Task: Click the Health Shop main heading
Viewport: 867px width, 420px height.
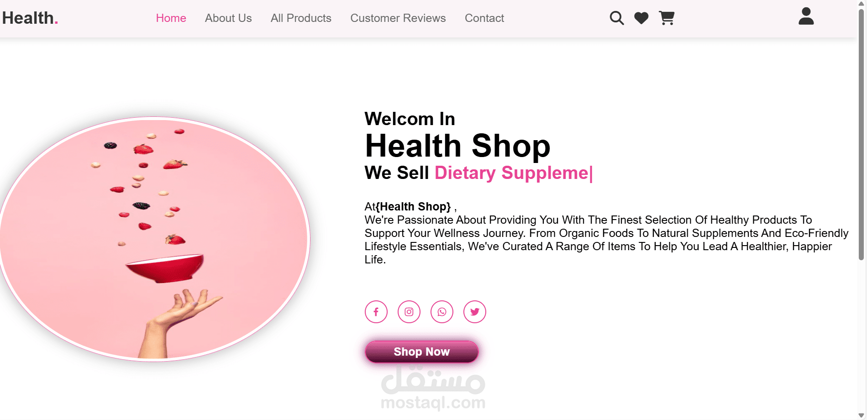Action: 457,146
